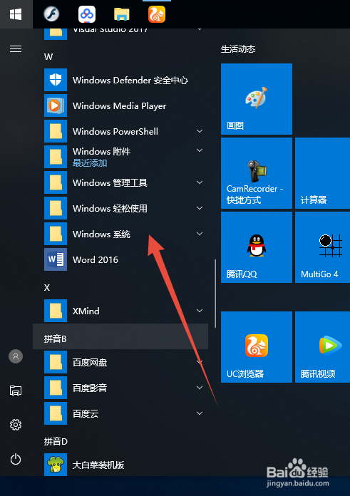The height and width of the screenshot is (496, 350).
Task: Click the Power button icon
Action: (16, 459)
